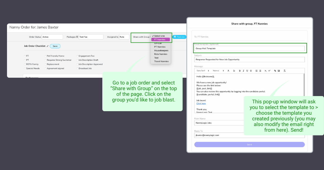Open the Email template selector

[x=249, y=49]
